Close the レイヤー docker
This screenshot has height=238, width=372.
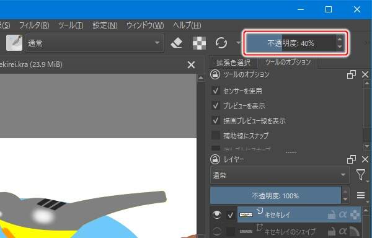pos(365,159)
